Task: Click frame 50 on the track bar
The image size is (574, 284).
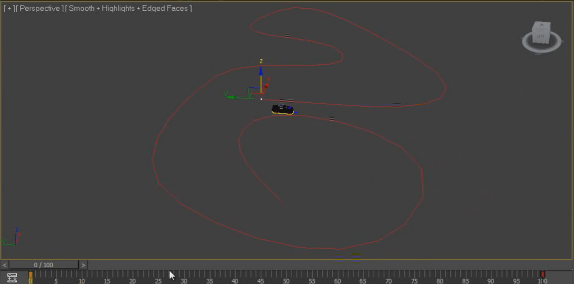Action: [x=286, y=275]
